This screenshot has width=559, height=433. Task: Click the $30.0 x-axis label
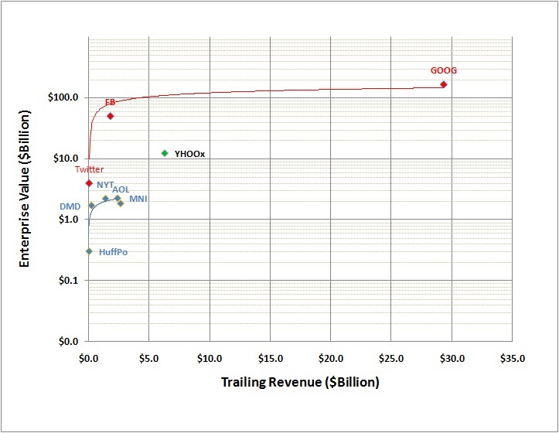click(x=452, y=359)
